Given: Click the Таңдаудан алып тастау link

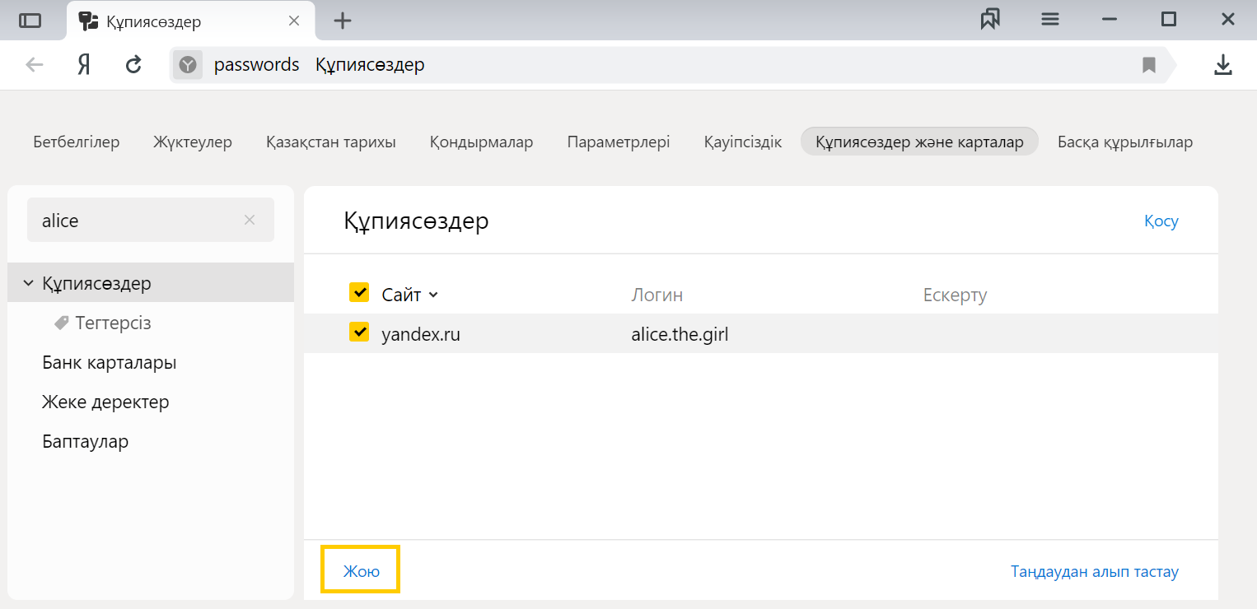Looking at the screenshot, I should click(x=1095, y=571).
